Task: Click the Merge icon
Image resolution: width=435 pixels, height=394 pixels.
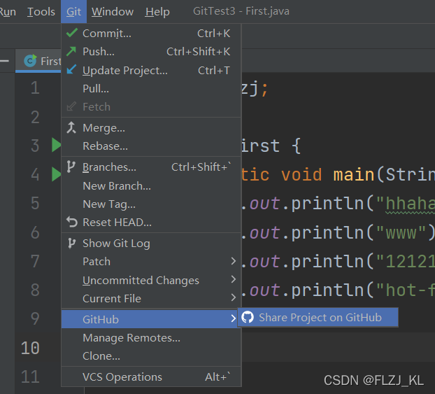Action: pyautogui.click(x=71, y=128)
